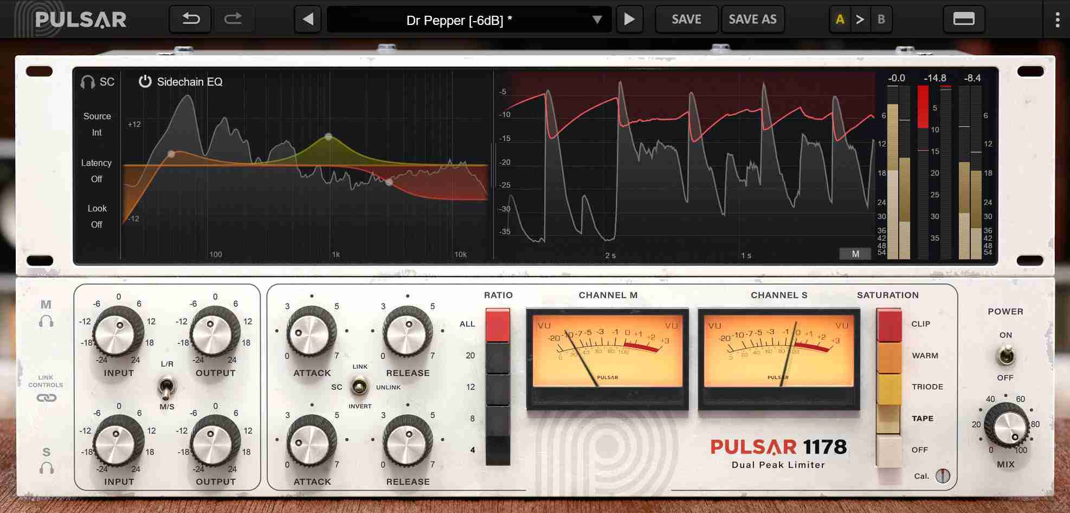Click the window resize icon top right
The width and height of the screenshot is (1070, 513).
click(964, 19)
